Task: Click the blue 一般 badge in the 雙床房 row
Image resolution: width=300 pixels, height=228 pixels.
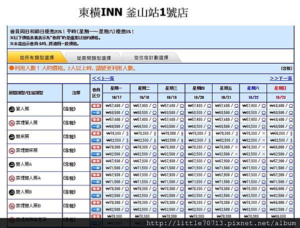Action: tap(96, 140)
